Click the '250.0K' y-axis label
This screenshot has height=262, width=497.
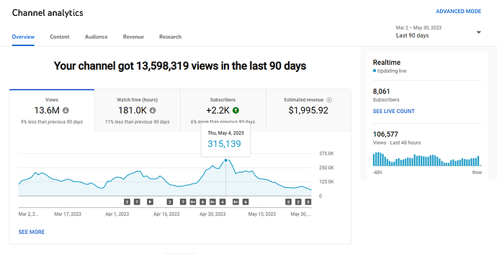tap(326, 168)
